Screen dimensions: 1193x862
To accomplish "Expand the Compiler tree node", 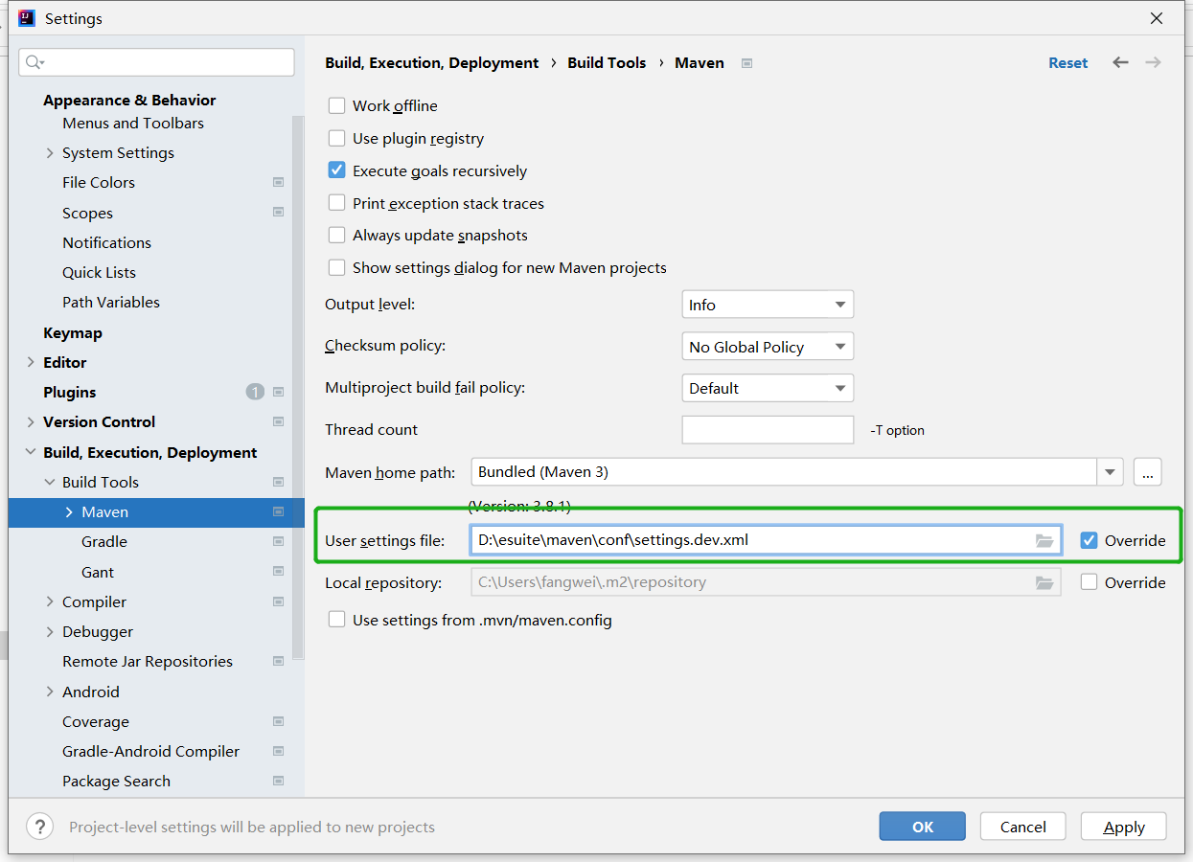I will point(50,601).
